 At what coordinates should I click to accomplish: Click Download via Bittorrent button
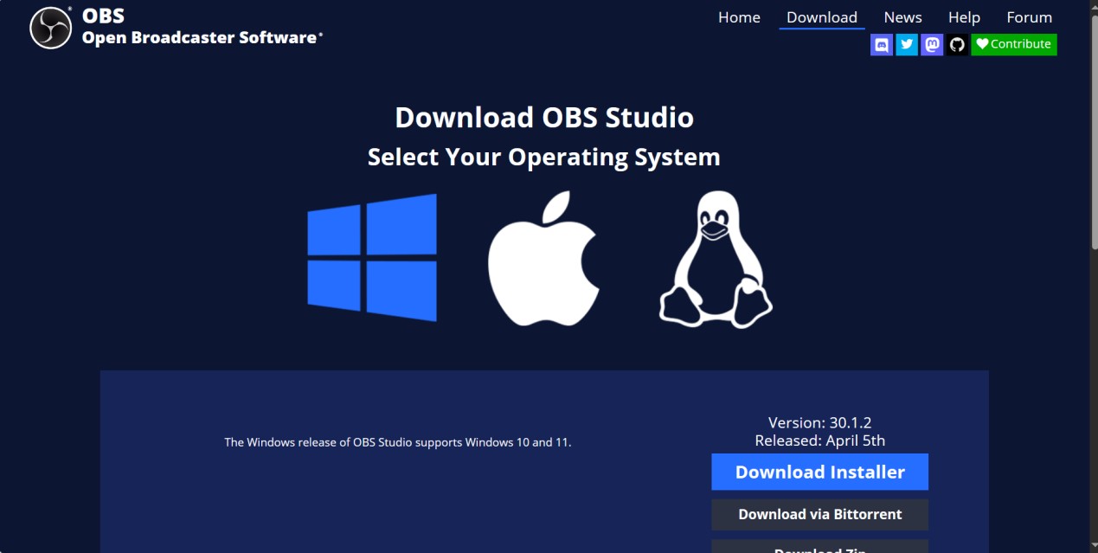pyautogui.click(x=820, y=514)
